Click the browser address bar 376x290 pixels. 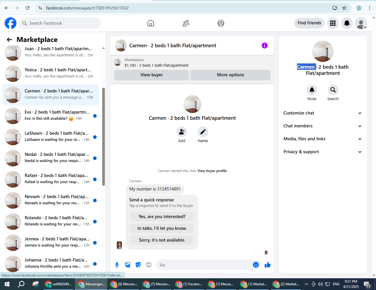point(188,8)
